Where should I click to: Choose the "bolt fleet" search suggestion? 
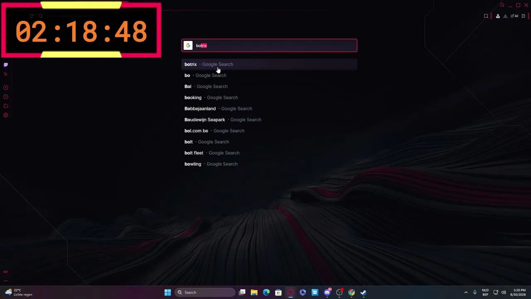(x=269, y=153)
